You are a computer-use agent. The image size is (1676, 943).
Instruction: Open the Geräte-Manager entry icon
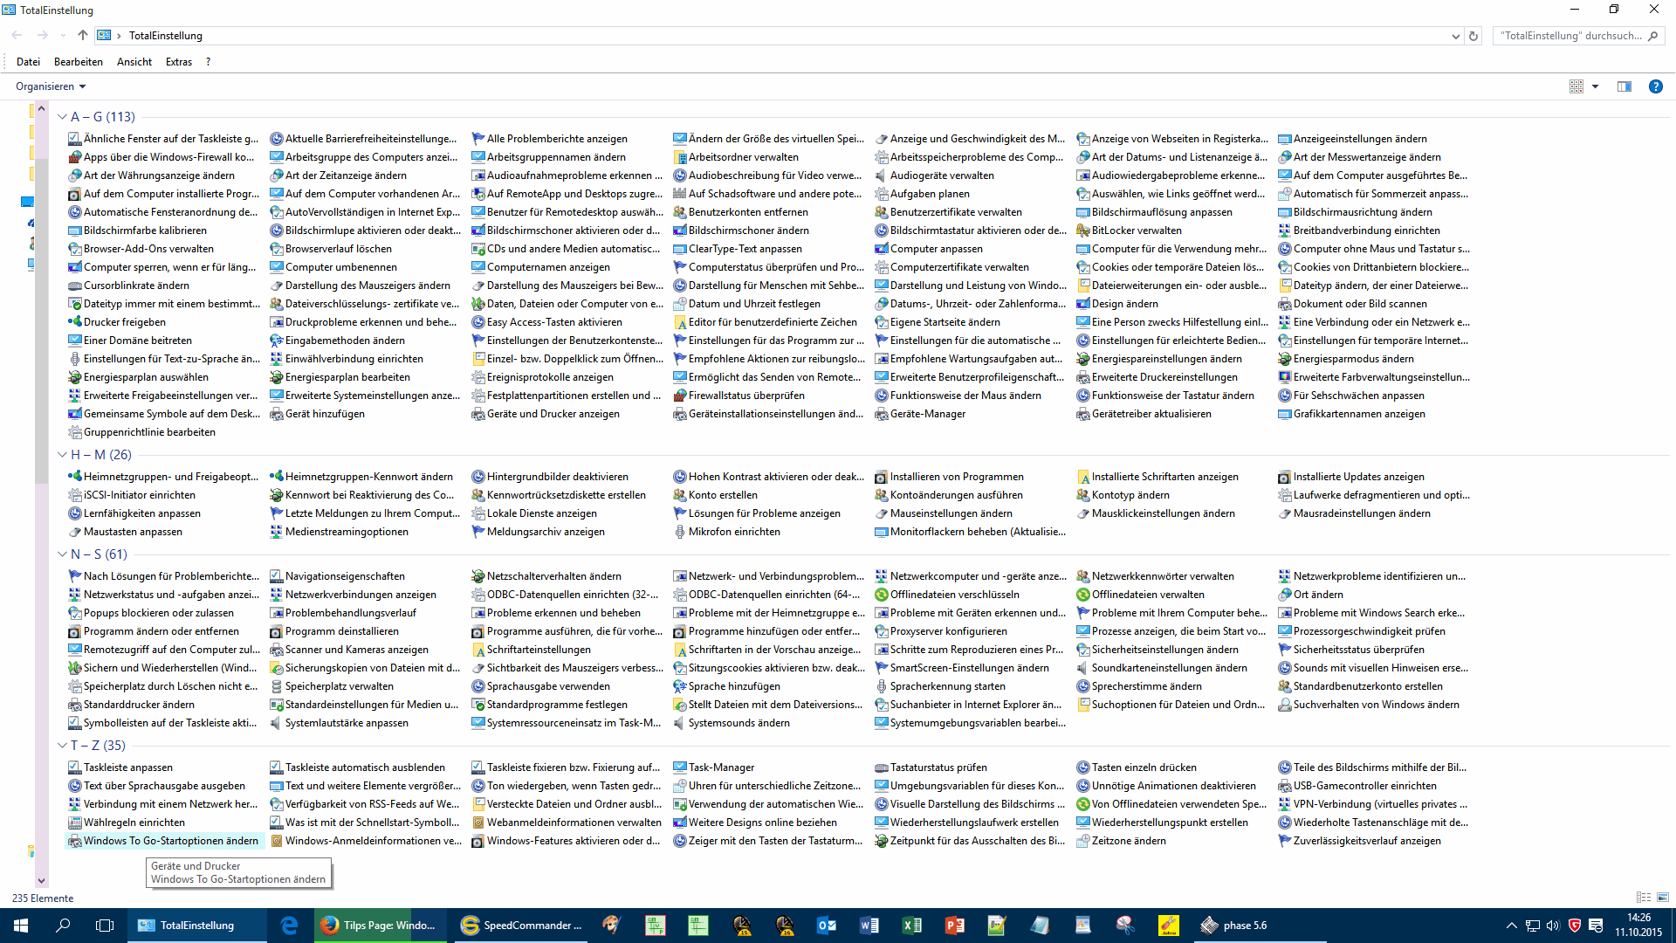[x=881, y=414]
